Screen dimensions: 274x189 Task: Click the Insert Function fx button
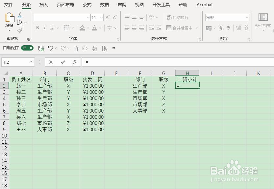[x=75, y=62]
